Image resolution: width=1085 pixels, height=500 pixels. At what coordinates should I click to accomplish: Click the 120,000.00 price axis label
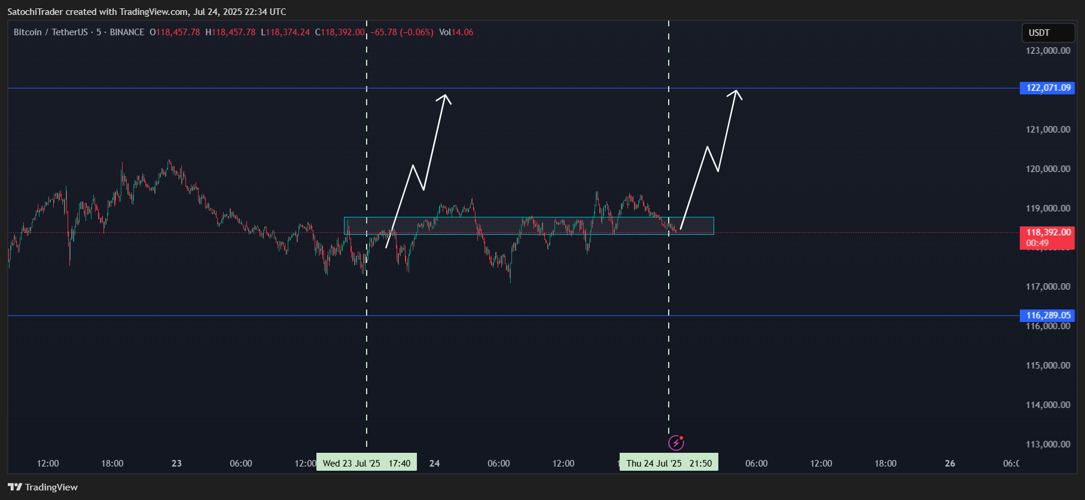coord(1048,169)
